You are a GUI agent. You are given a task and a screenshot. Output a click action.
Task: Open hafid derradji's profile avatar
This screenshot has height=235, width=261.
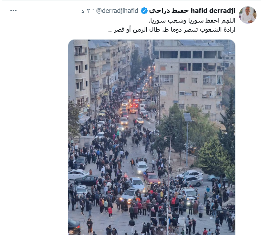pos(247,15)
